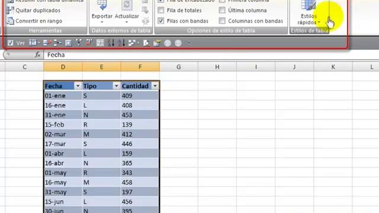Click Quitar duplicados label
The width and height of the screenshot is (379, 213).
tap(38, 11)
